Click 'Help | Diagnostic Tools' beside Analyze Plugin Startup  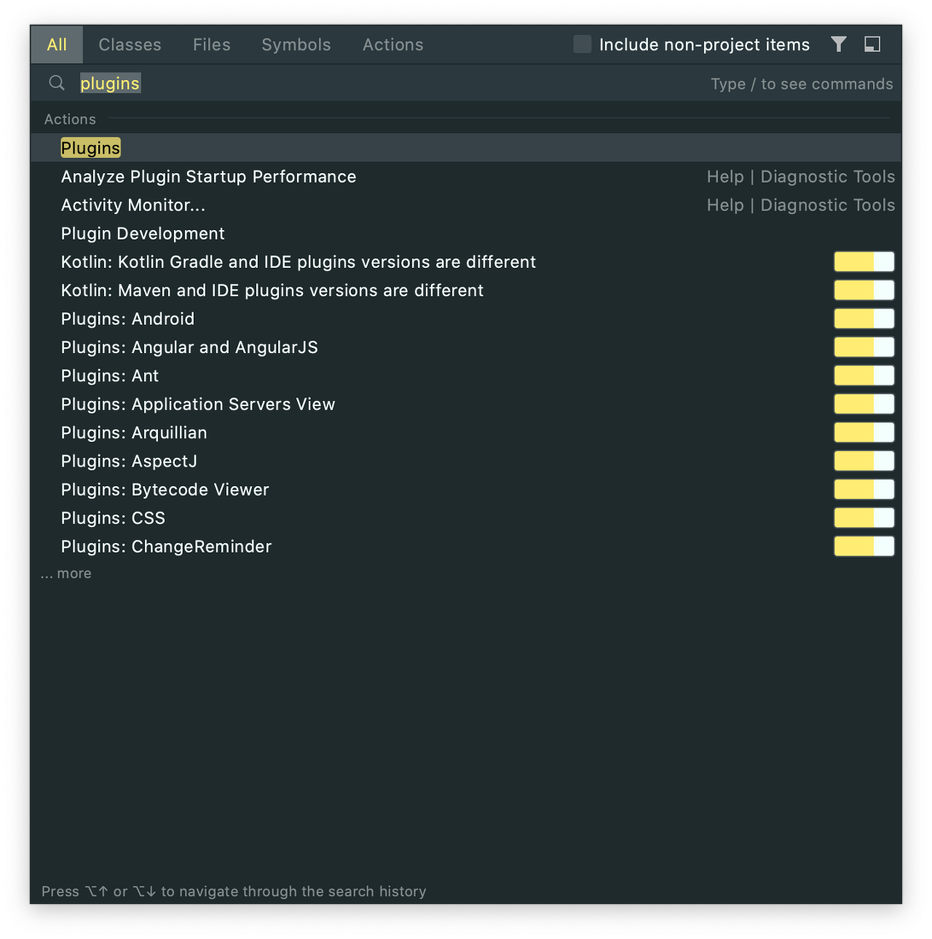tap(801, 177)
